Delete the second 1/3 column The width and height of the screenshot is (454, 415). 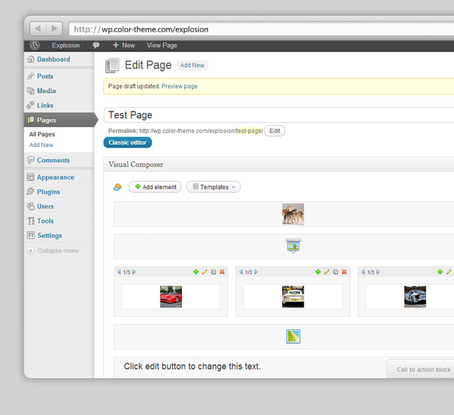click(x=344, y=272)
